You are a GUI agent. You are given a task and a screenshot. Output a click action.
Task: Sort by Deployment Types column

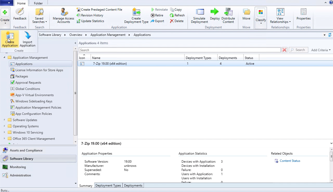pos(201,58)
